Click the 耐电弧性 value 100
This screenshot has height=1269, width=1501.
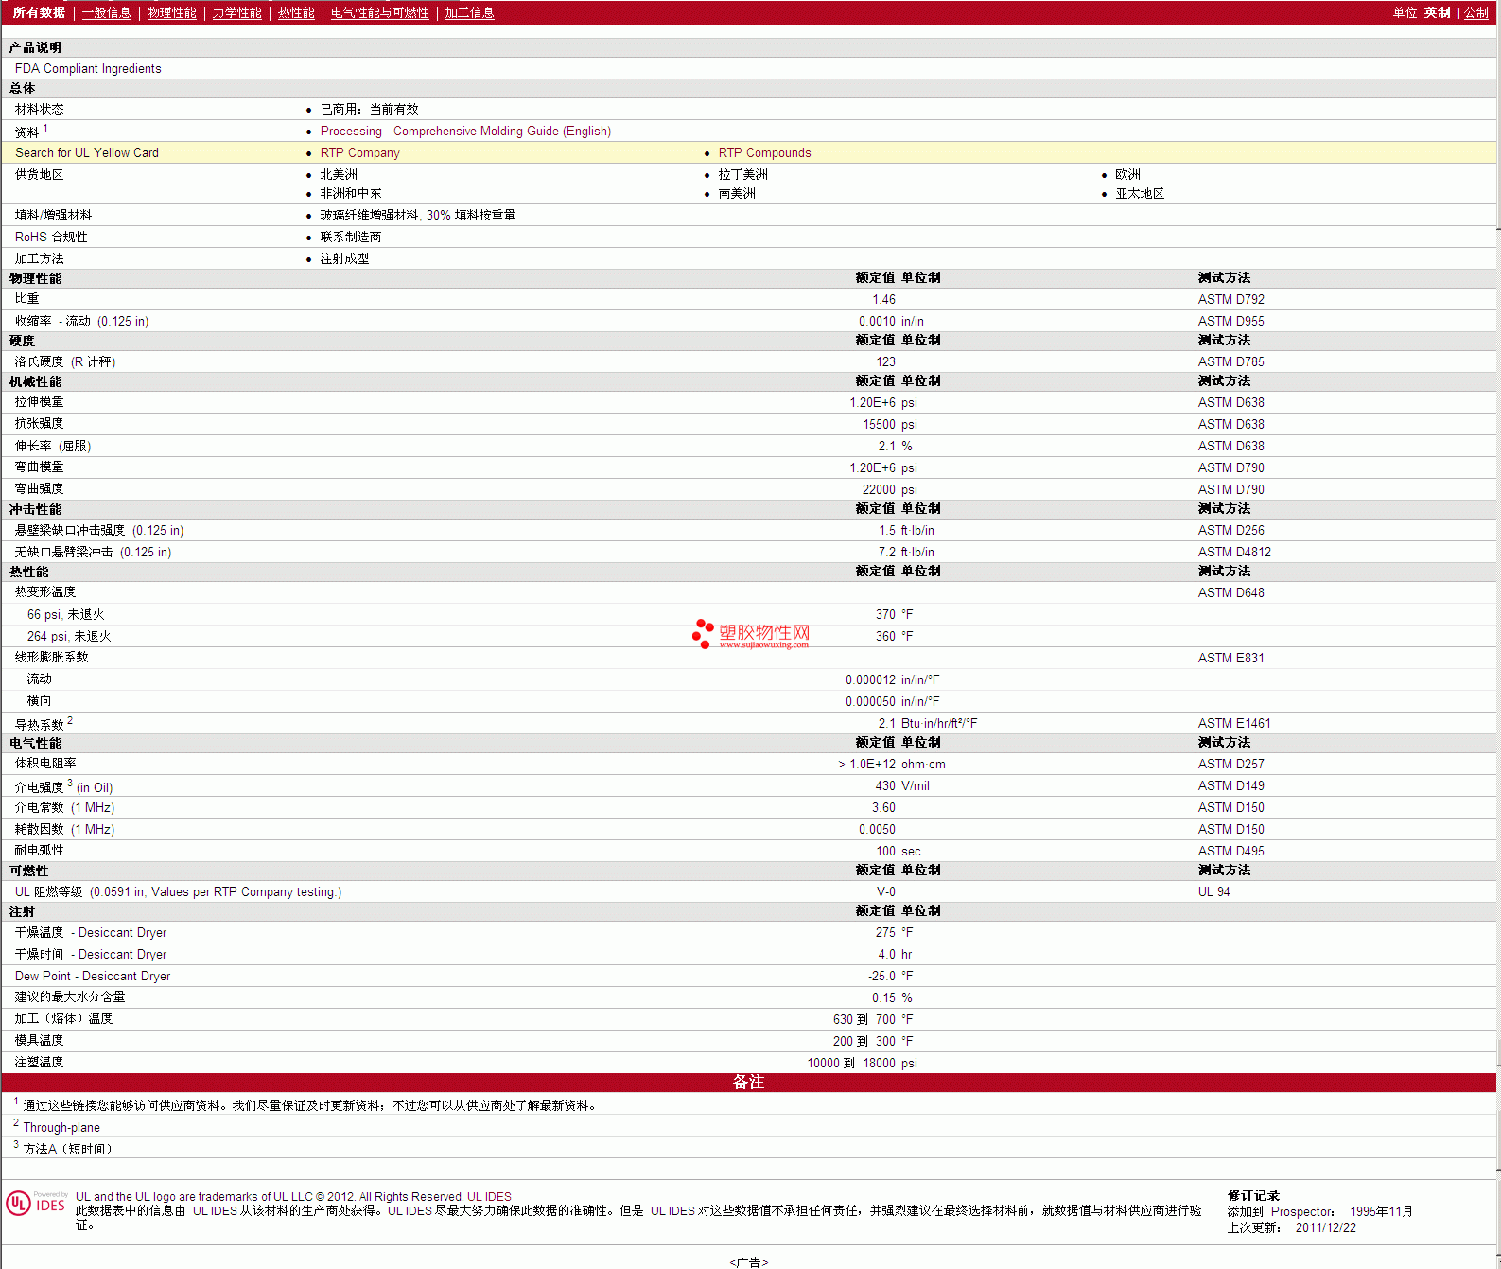point(885,851)
